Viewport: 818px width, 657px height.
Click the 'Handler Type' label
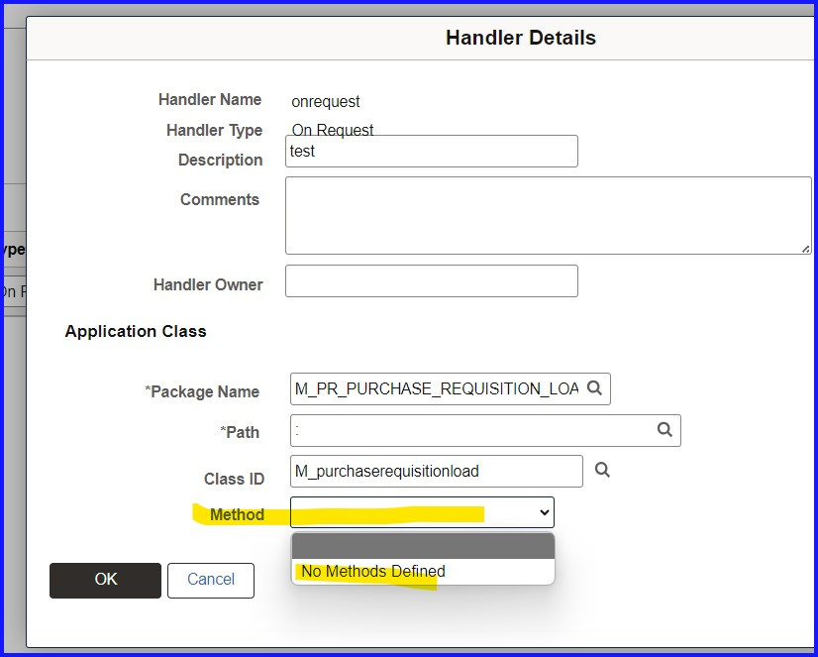215,130
